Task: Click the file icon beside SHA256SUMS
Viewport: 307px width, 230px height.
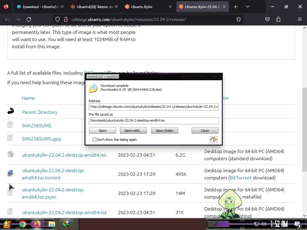Action: [10, 125]
